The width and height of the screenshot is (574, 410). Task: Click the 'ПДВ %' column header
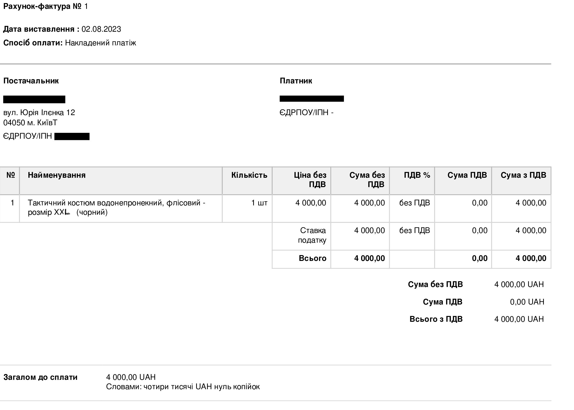pyautogui.click(x=417, y=175)
